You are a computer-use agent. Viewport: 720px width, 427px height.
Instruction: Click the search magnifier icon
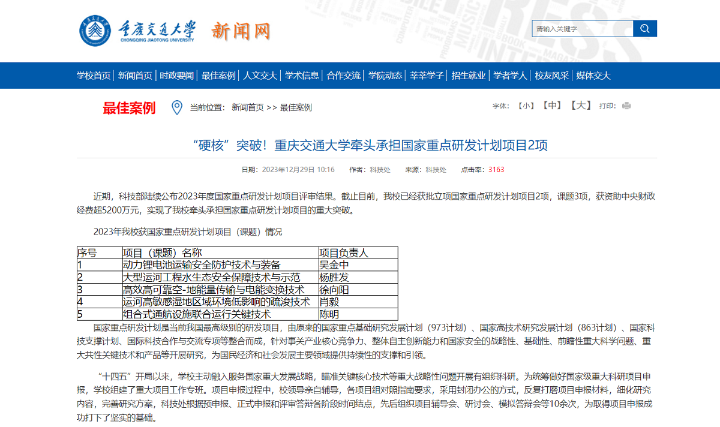[x=645, y=28]
